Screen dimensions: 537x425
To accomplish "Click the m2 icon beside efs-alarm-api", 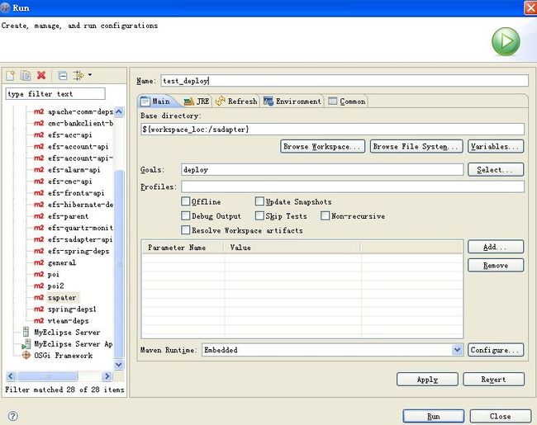I will (39, 170).
